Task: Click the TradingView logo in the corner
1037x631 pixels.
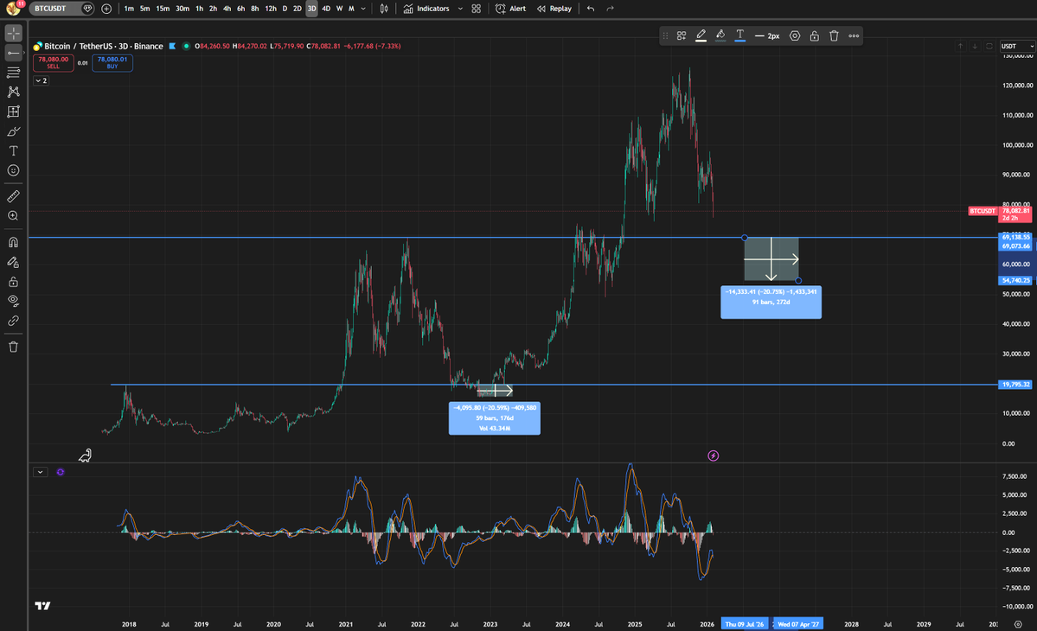Action: [42, 605]
